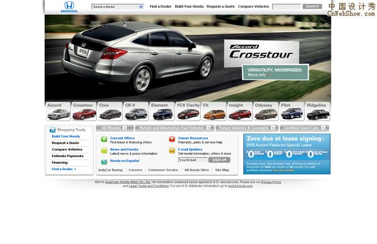Open Request a Quote in Shopping Tools

[x=66, y=143]
